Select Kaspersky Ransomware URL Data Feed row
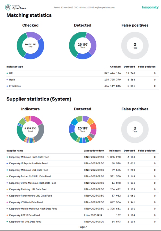 click(x=83, y=196)
